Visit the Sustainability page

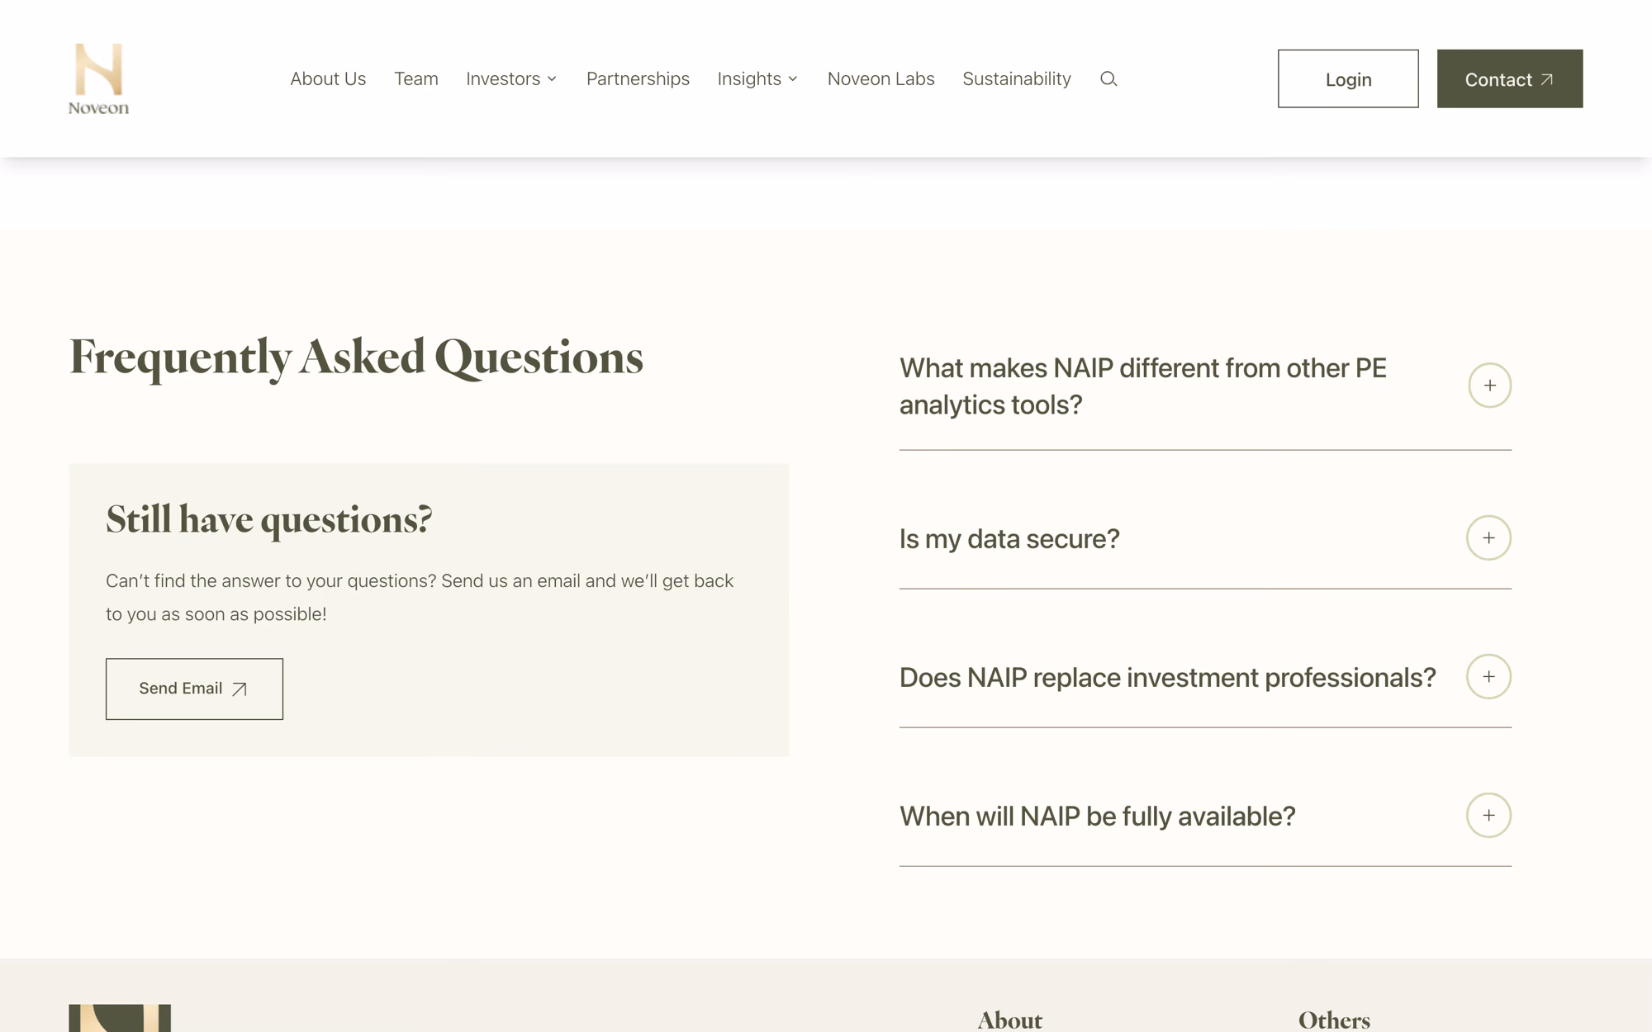1017,78
